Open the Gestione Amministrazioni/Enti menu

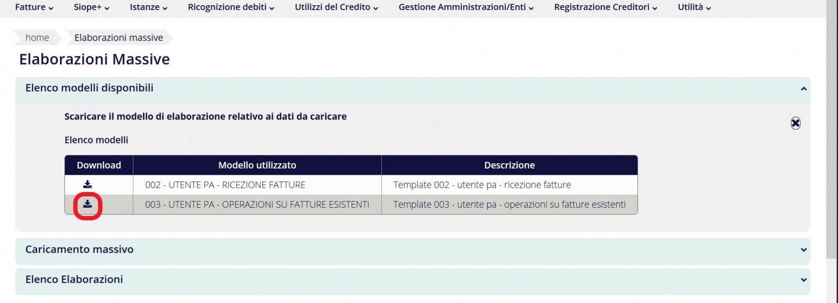[x=466, y=7]
